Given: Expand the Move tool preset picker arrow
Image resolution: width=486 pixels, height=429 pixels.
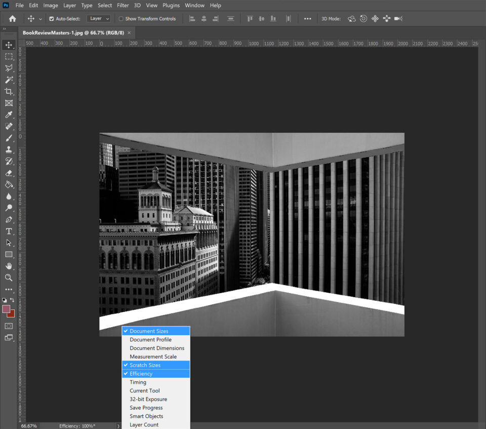Looking at the screenshot, I should click(x=40, y=19).
